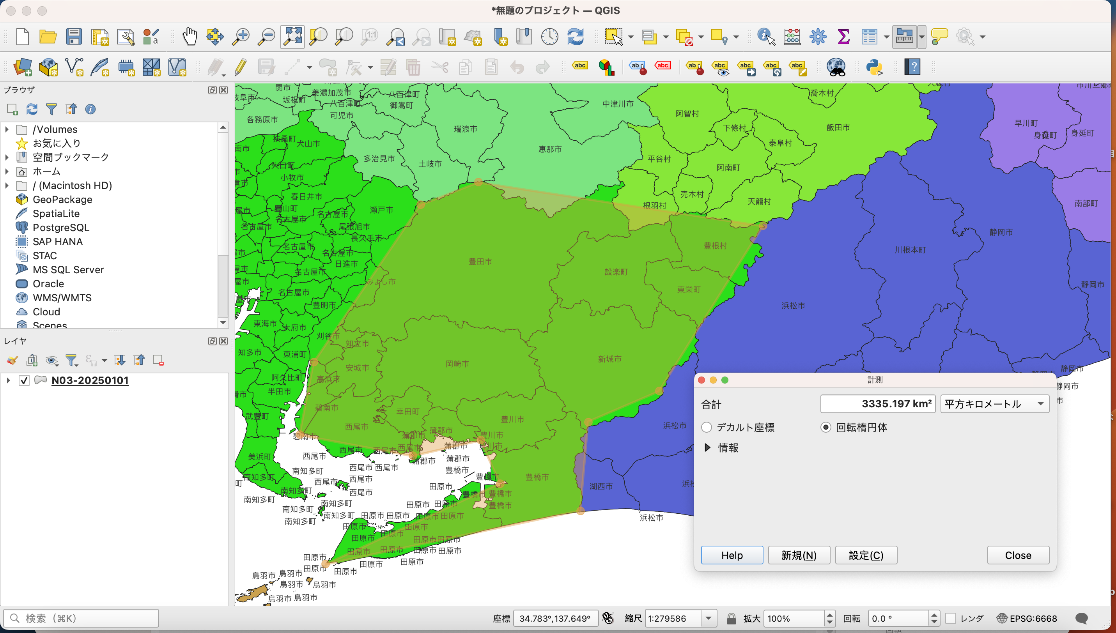
Task: Select the Pan Map hand tool
Action: [x=189, y=37]
